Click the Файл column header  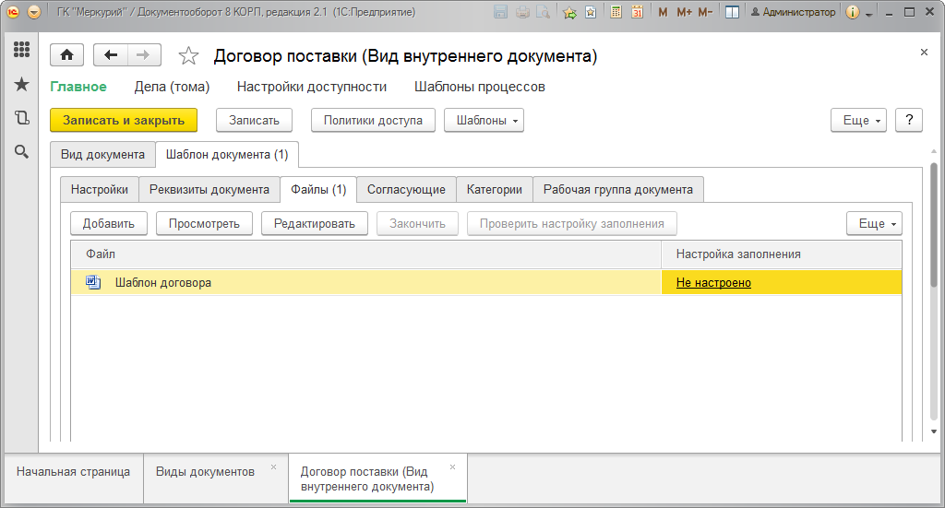pos(365,254)
